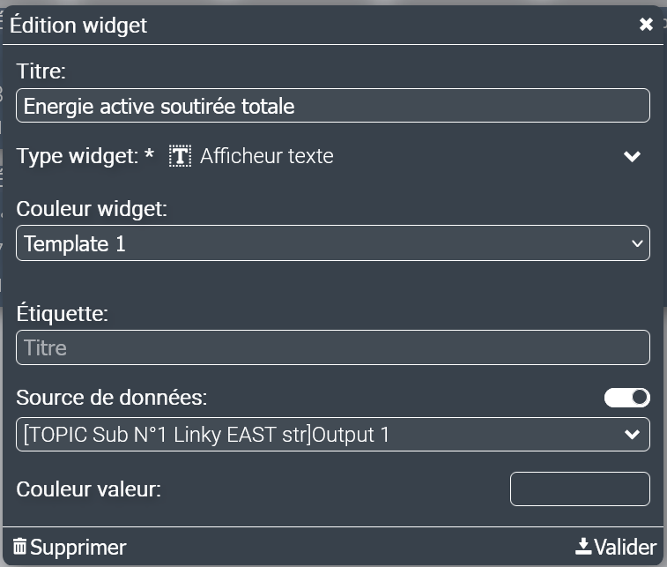Click the Titre text input field

tap(333, 106)
